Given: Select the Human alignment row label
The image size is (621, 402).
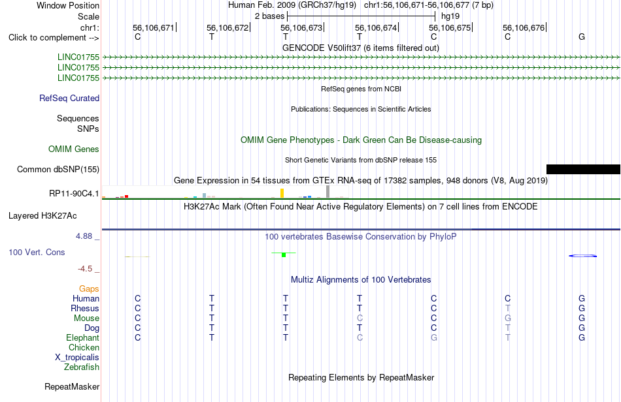Looking at the screenshot, I should pos(86,298).
